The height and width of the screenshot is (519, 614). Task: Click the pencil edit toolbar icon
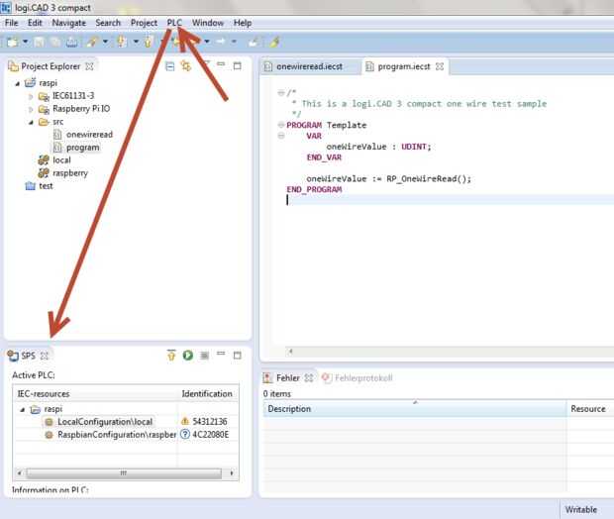254,42
